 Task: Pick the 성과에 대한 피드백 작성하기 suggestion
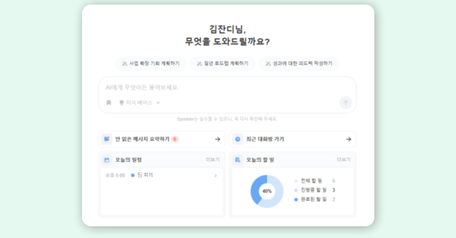tap(299, 64)
